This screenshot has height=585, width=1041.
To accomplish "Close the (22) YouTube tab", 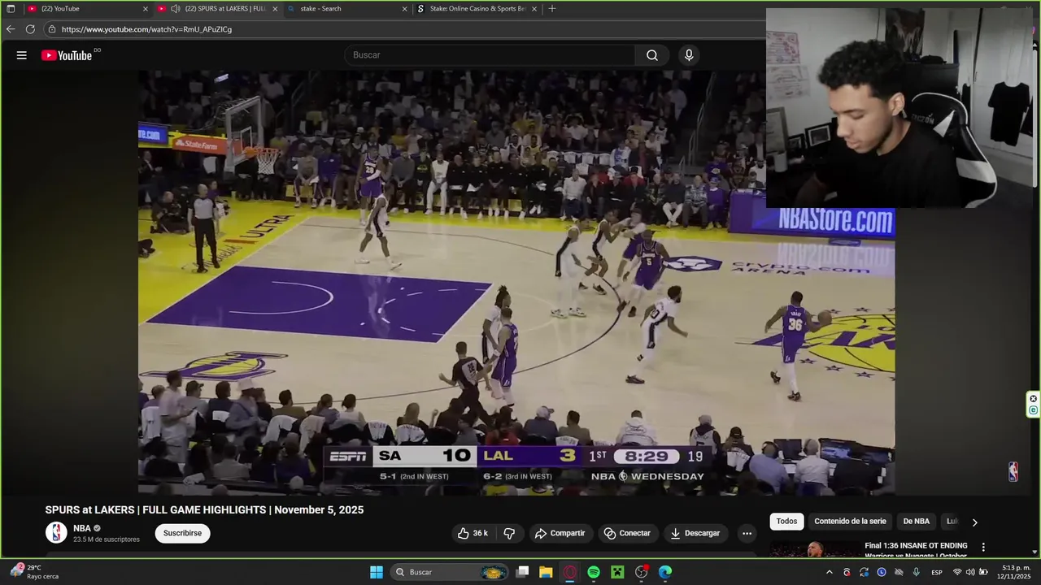I will tap(146, 9).
